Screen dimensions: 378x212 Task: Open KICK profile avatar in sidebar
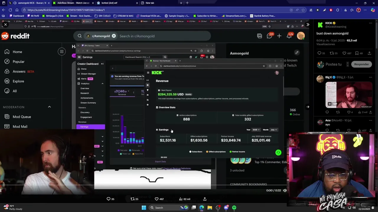(320, 25)
